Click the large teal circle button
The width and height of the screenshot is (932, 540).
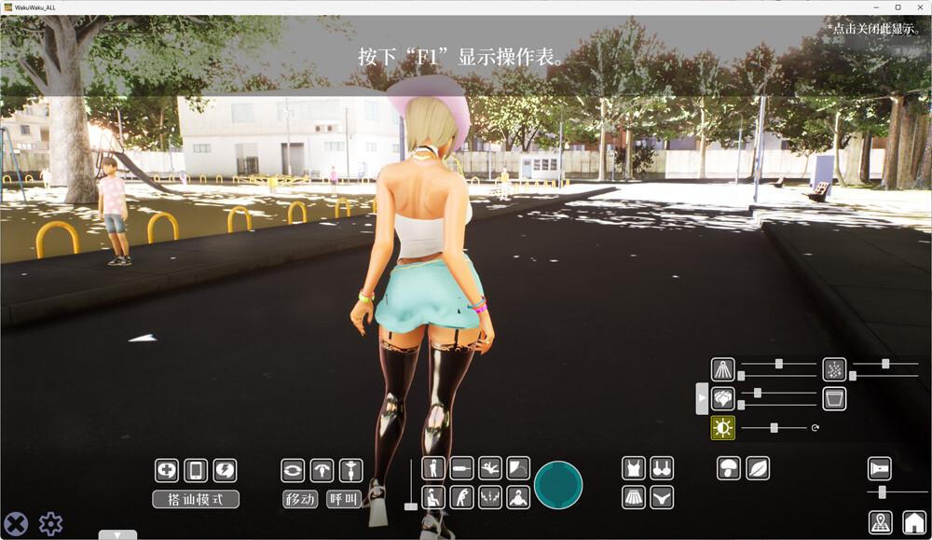coord(558,485)
